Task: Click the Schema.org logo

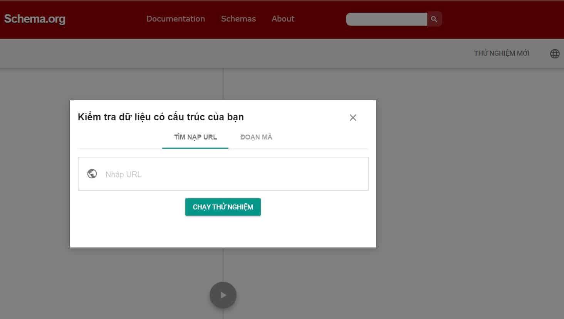Action: 35,19
